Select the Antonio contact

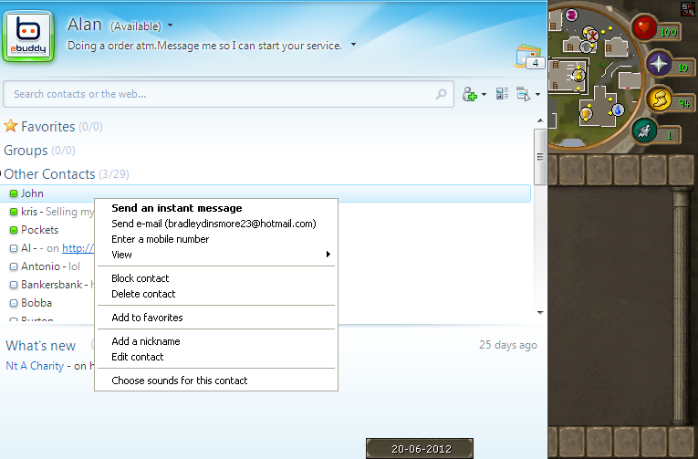point(40,266)
